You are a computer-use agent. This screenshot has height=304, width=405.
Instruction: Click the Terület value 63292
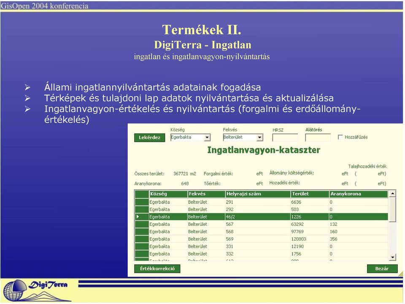click(x=297, y=224)
